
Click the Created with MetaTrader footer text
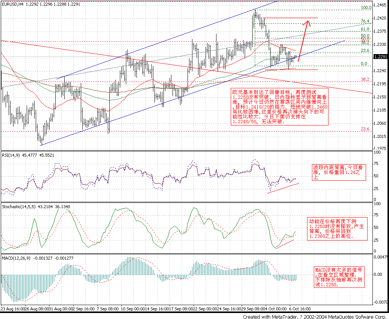[315, 317]
